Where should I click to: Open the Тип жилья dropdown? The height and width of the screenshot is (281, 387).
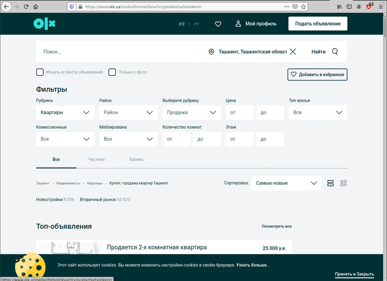coord(318,112)
